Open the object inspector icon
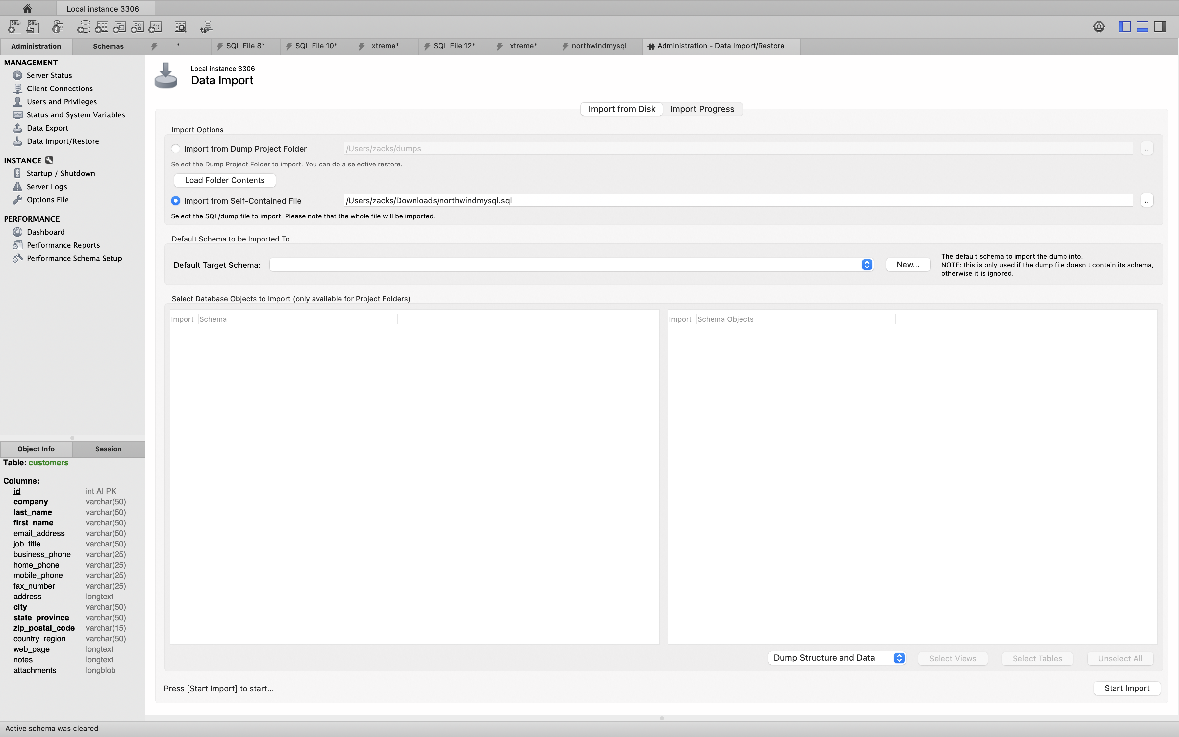This screenshot has height=737, width=1179. pyautogui.click(x=58, y=27)
